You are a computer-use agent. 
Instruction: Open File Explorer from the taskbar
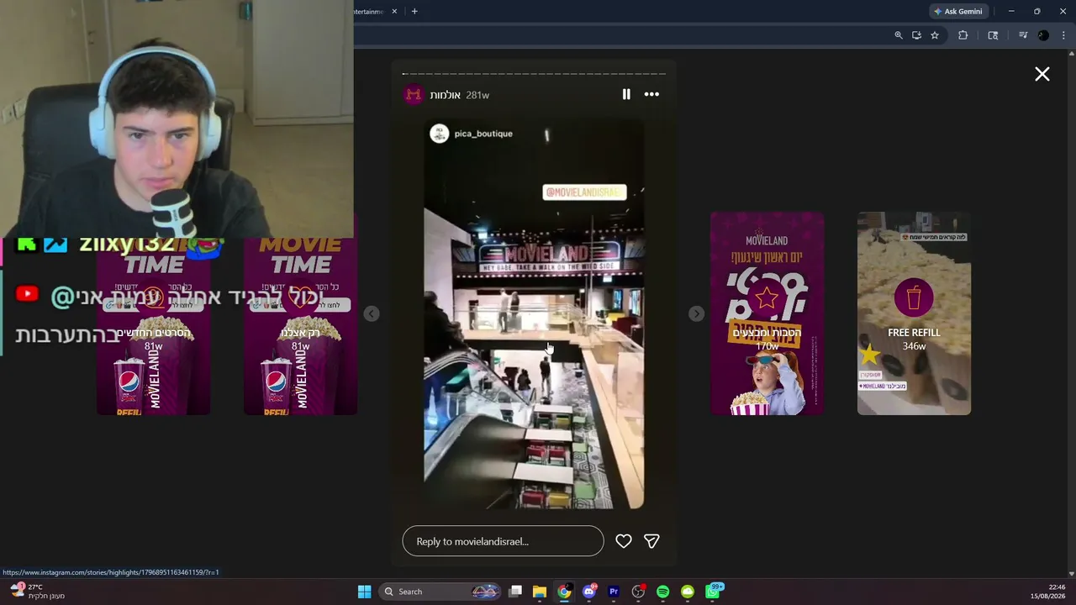(540, 592)
